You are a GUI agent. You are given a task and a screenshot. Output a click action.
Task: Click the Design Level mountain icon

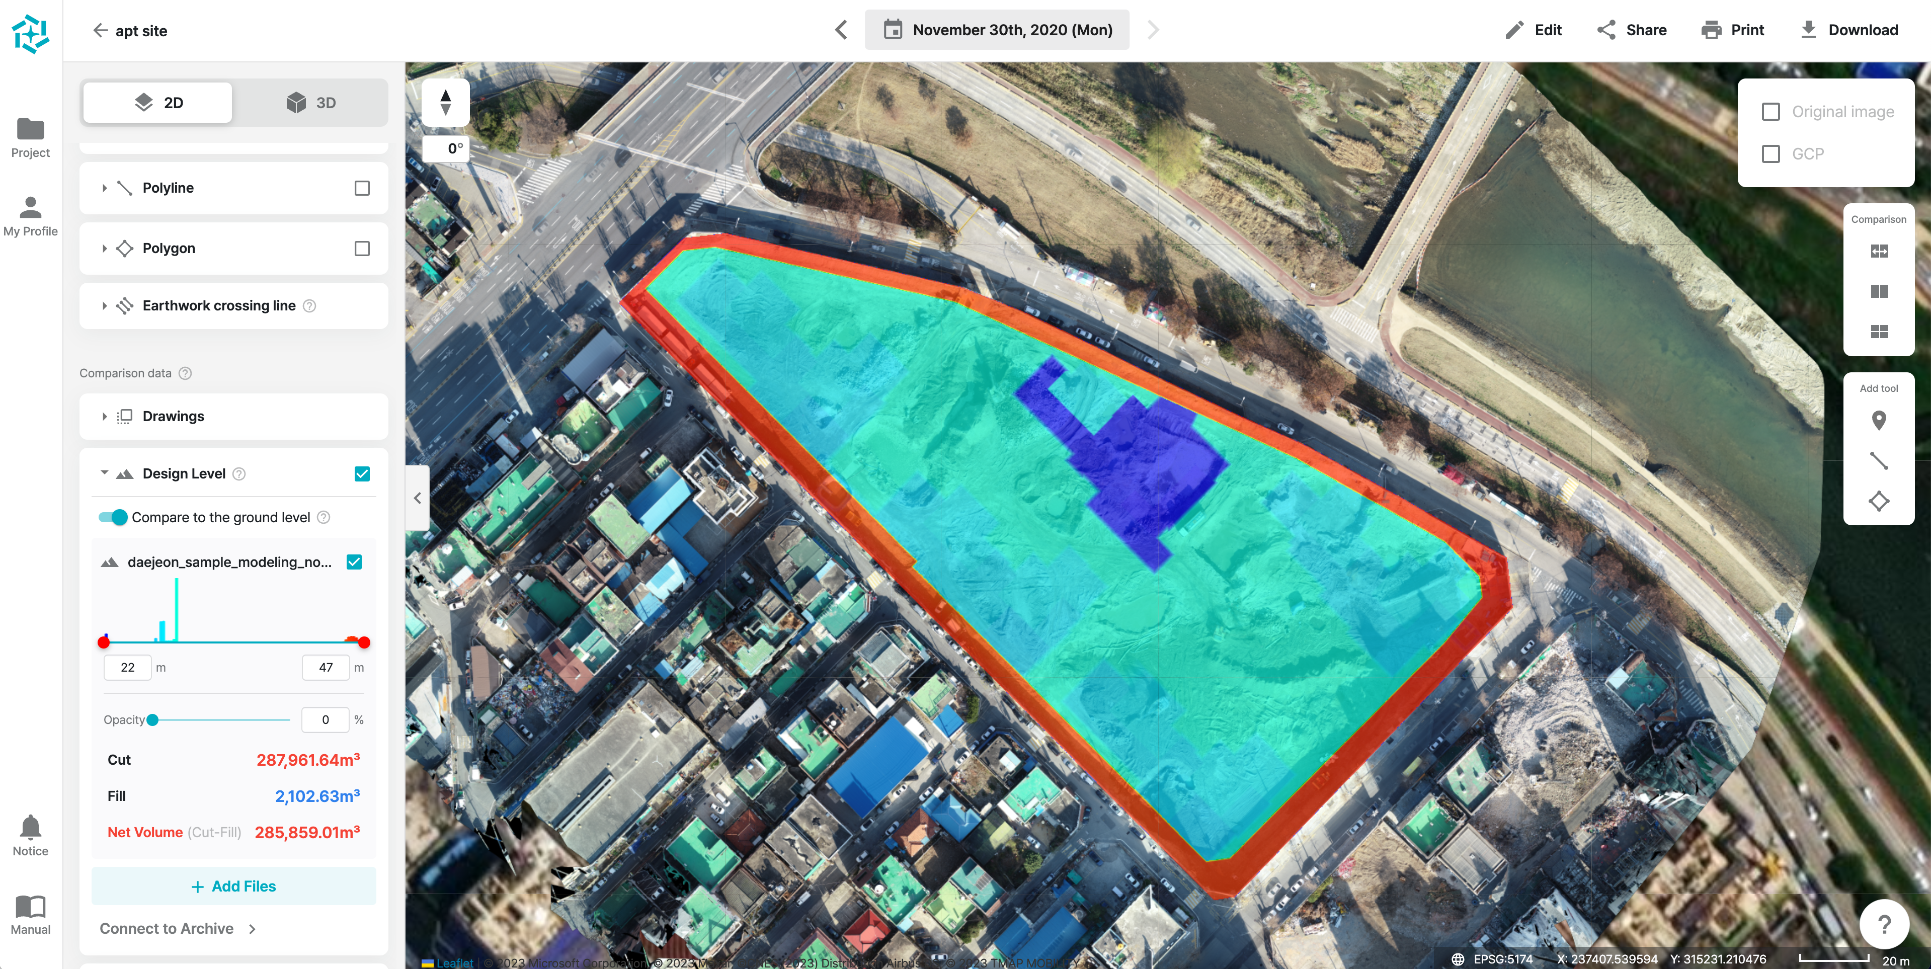[125, 473]
